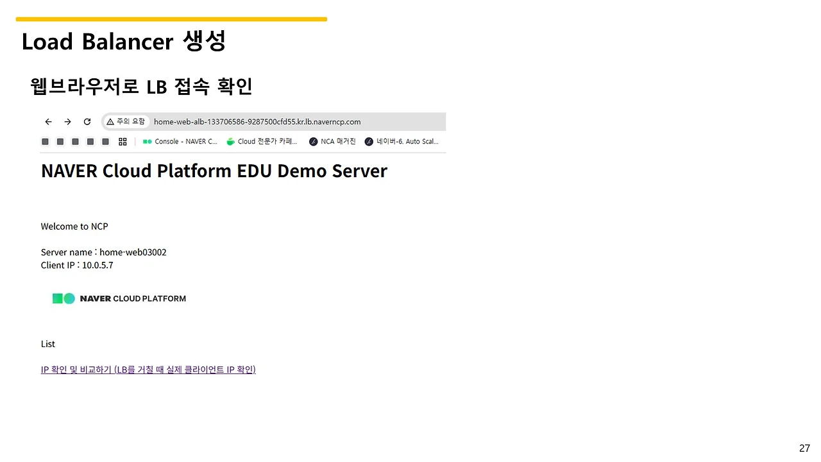This screenshot has width=821, height=462.
Task: Click the 웹브라우저로 LB 접속 확인 subtitle
Action: pyautogui.click(x=141, y=86)
